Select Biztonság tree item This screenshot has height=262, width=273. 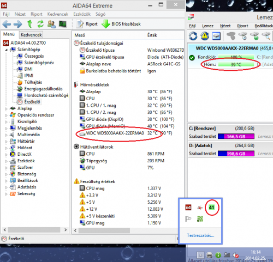[x=27, y=174]
